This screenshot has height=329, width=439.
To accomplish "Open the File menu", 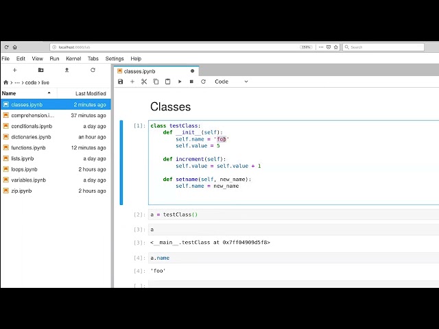I will (x=5, y=59).
